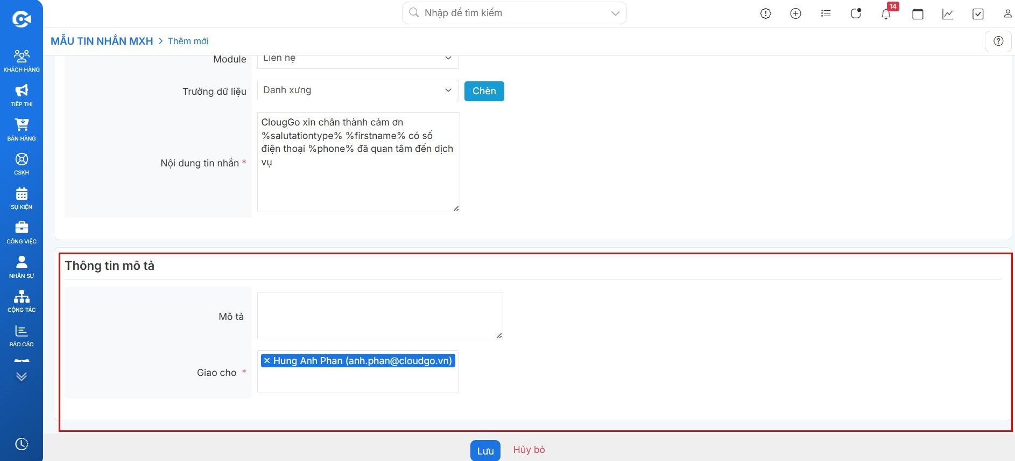Click into the Mô tả textarea

coord(380,316)
